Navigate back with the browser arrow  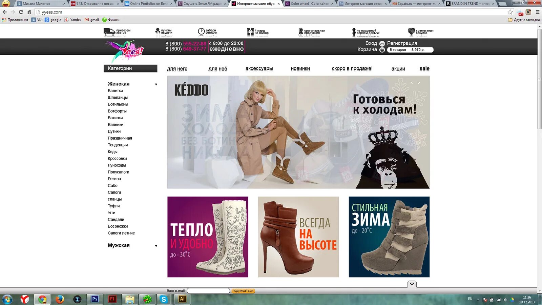click(x=5, y=12)
